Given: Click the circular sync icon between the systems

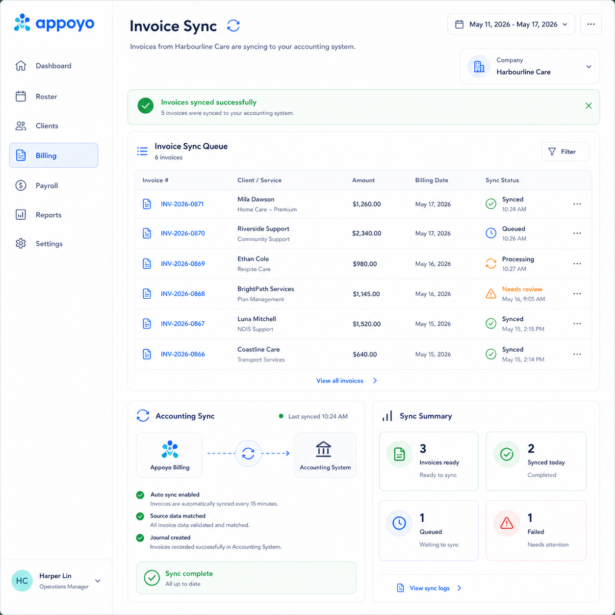Looking at the screenshot, I should 248,453.
